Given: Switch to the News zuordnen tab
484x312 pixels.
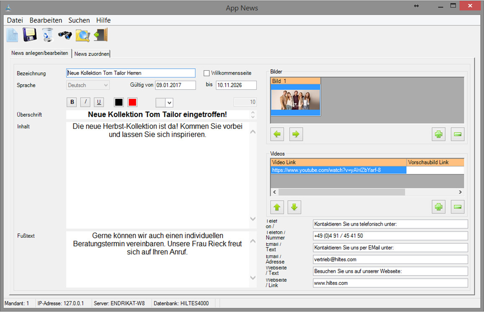Looking at the screenshot, I should tap(92, 54).
